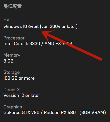Select the Storage label
The height and width of the screenshot is (122, 110).
(x=11, y=73)
